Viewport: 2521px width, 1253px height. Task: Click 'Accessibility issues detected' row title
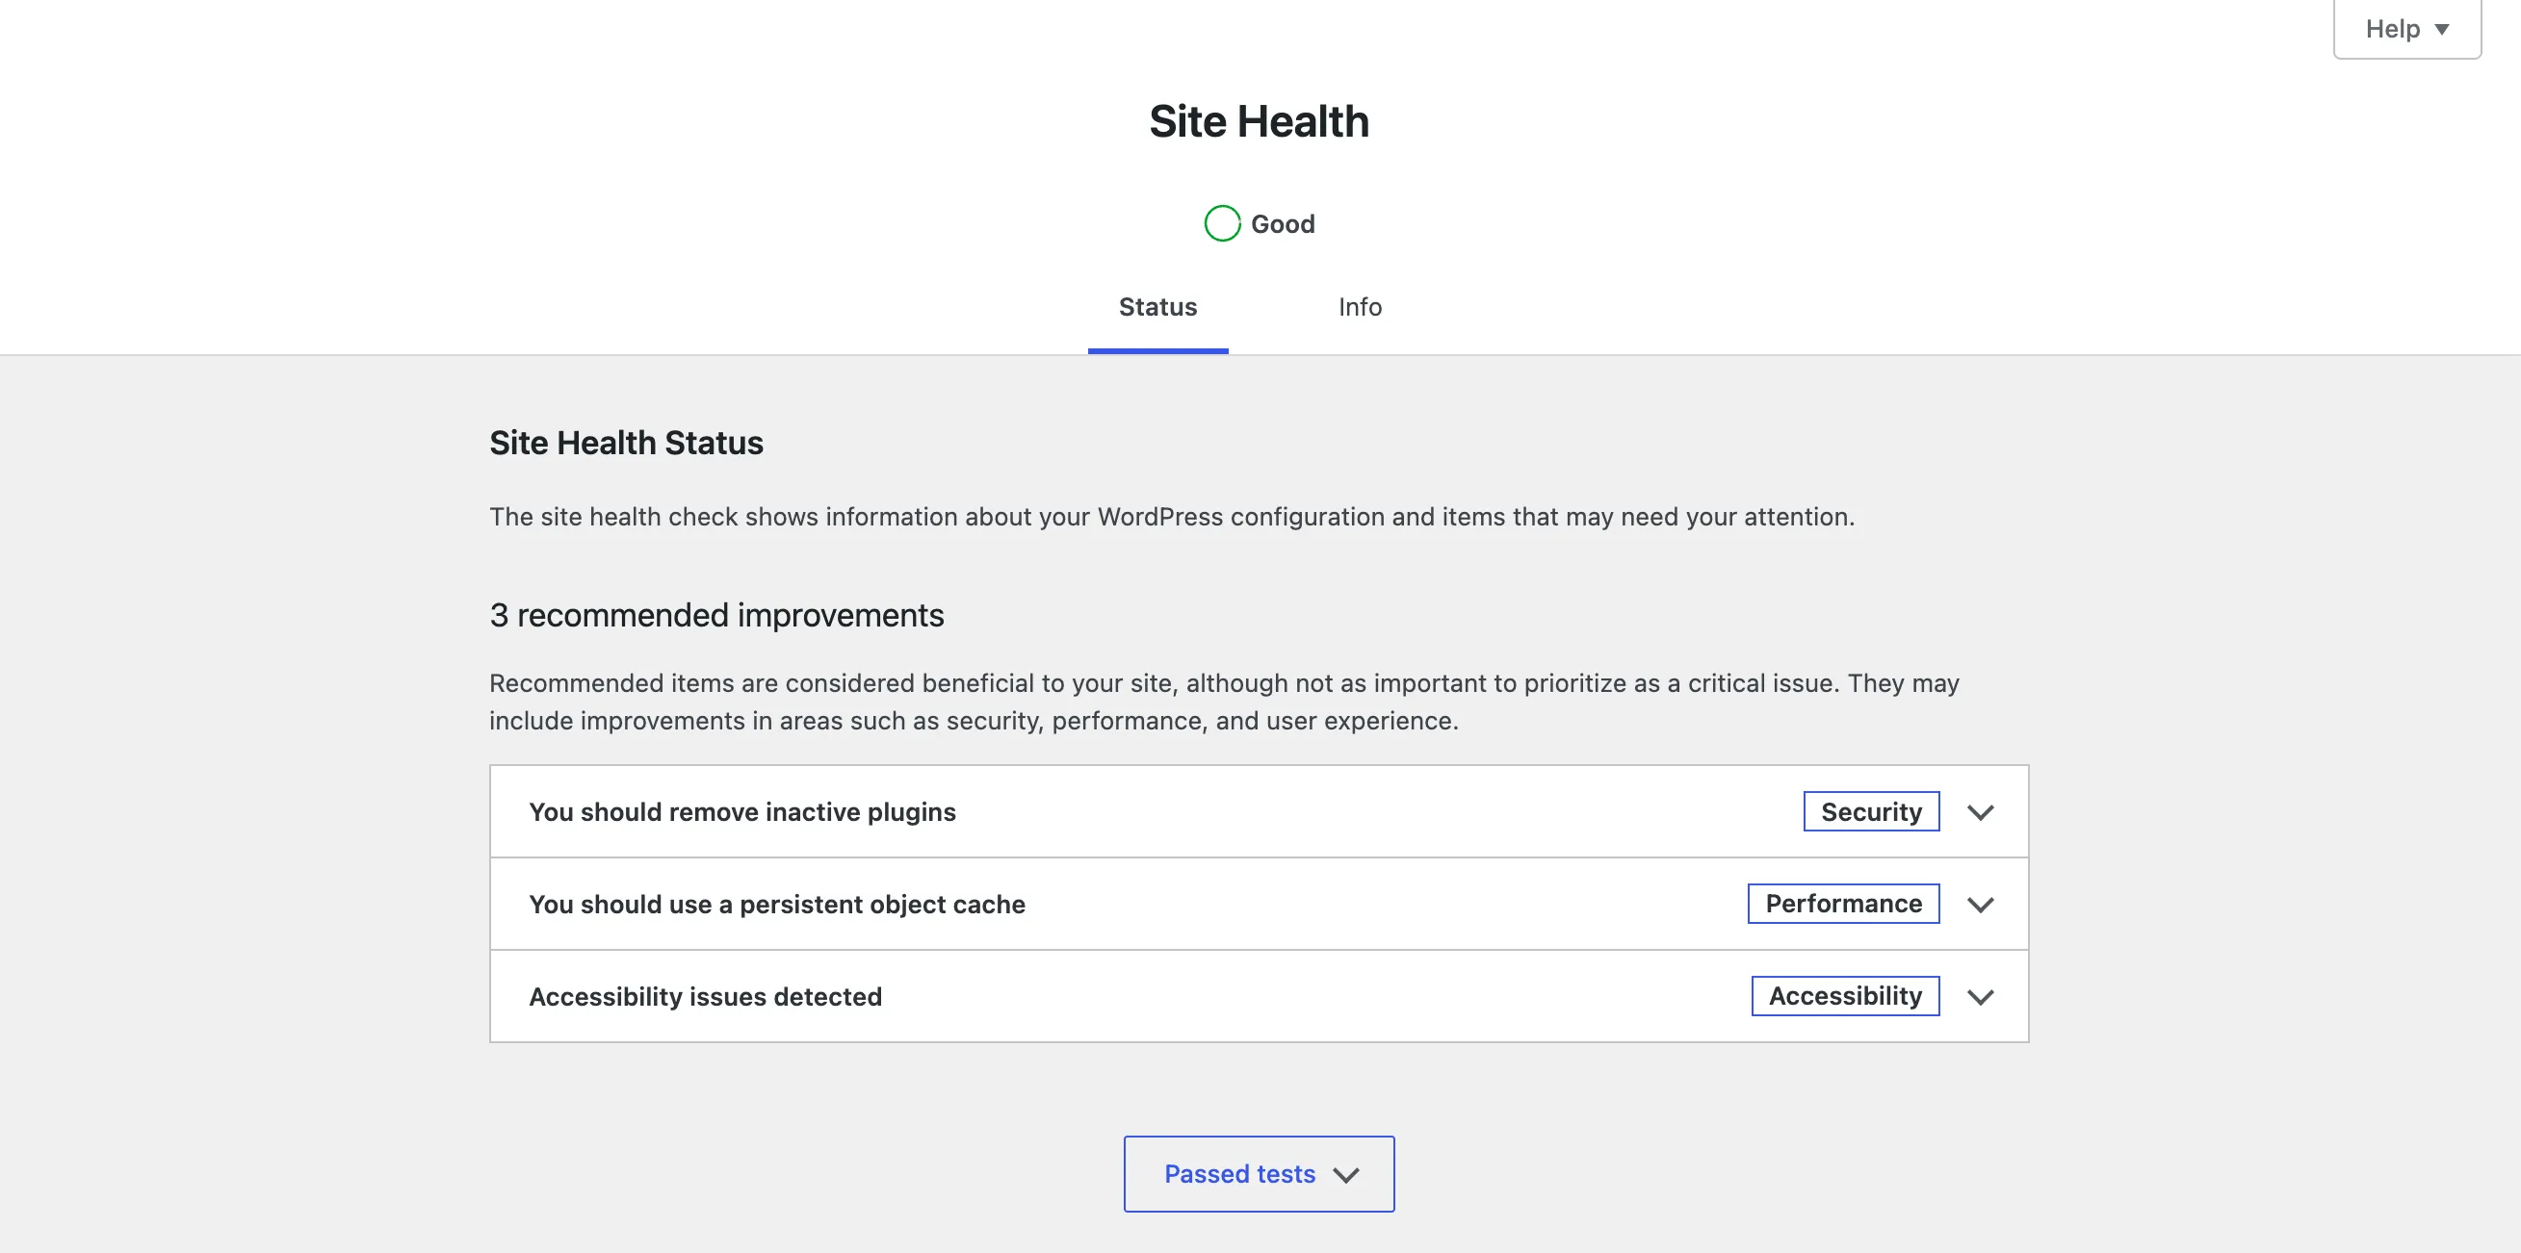(x=706, y=996)
